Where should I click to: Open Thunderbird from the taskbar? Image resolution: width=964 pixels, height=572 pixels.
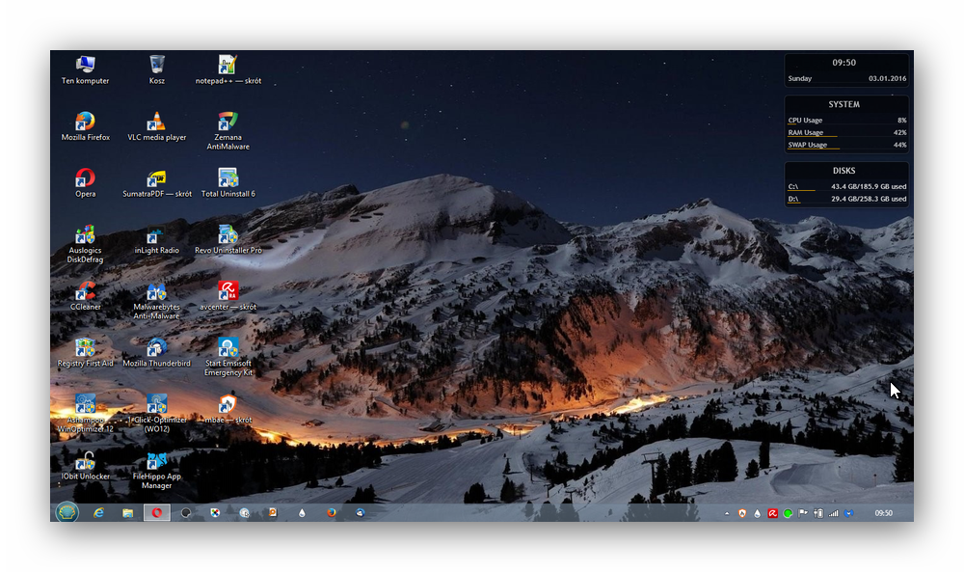361,512
